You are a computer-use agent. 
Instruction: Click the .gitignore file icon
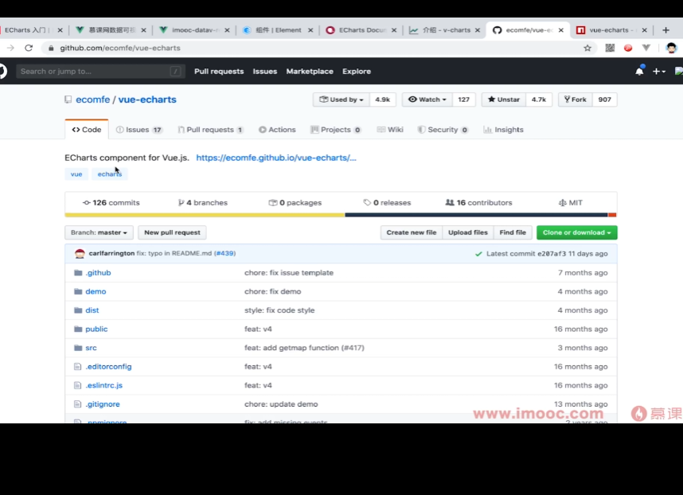coord(77,404)
